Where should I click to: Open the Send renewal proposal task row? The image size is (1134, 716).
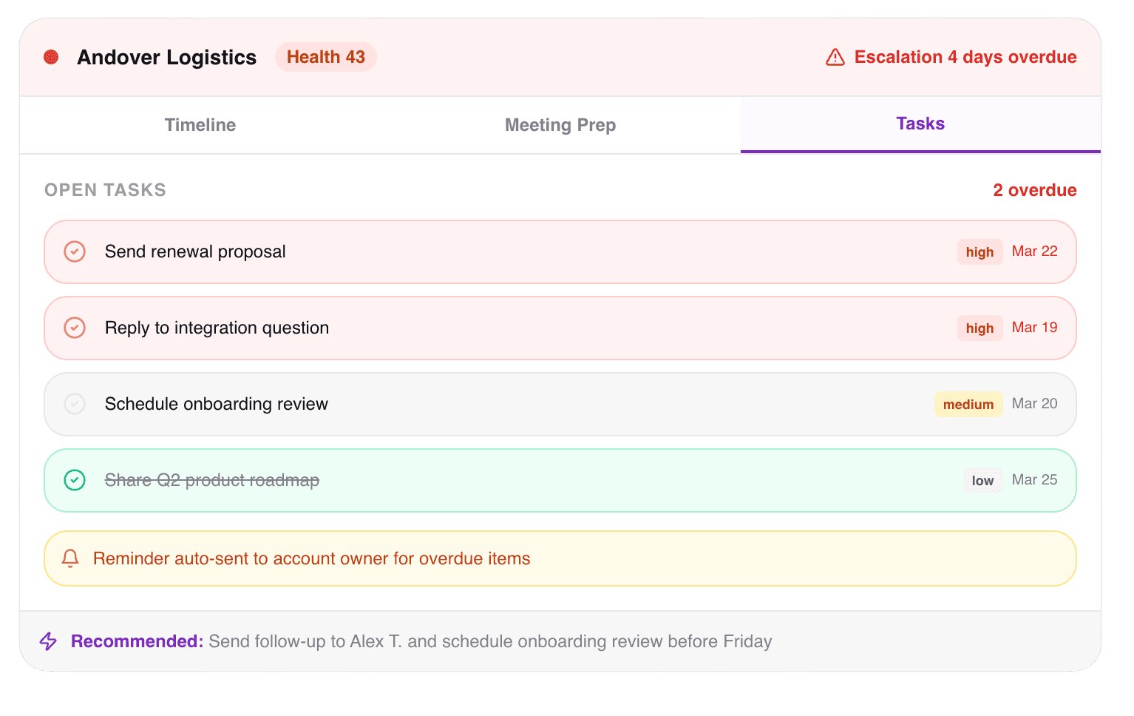tap(517, 251)
